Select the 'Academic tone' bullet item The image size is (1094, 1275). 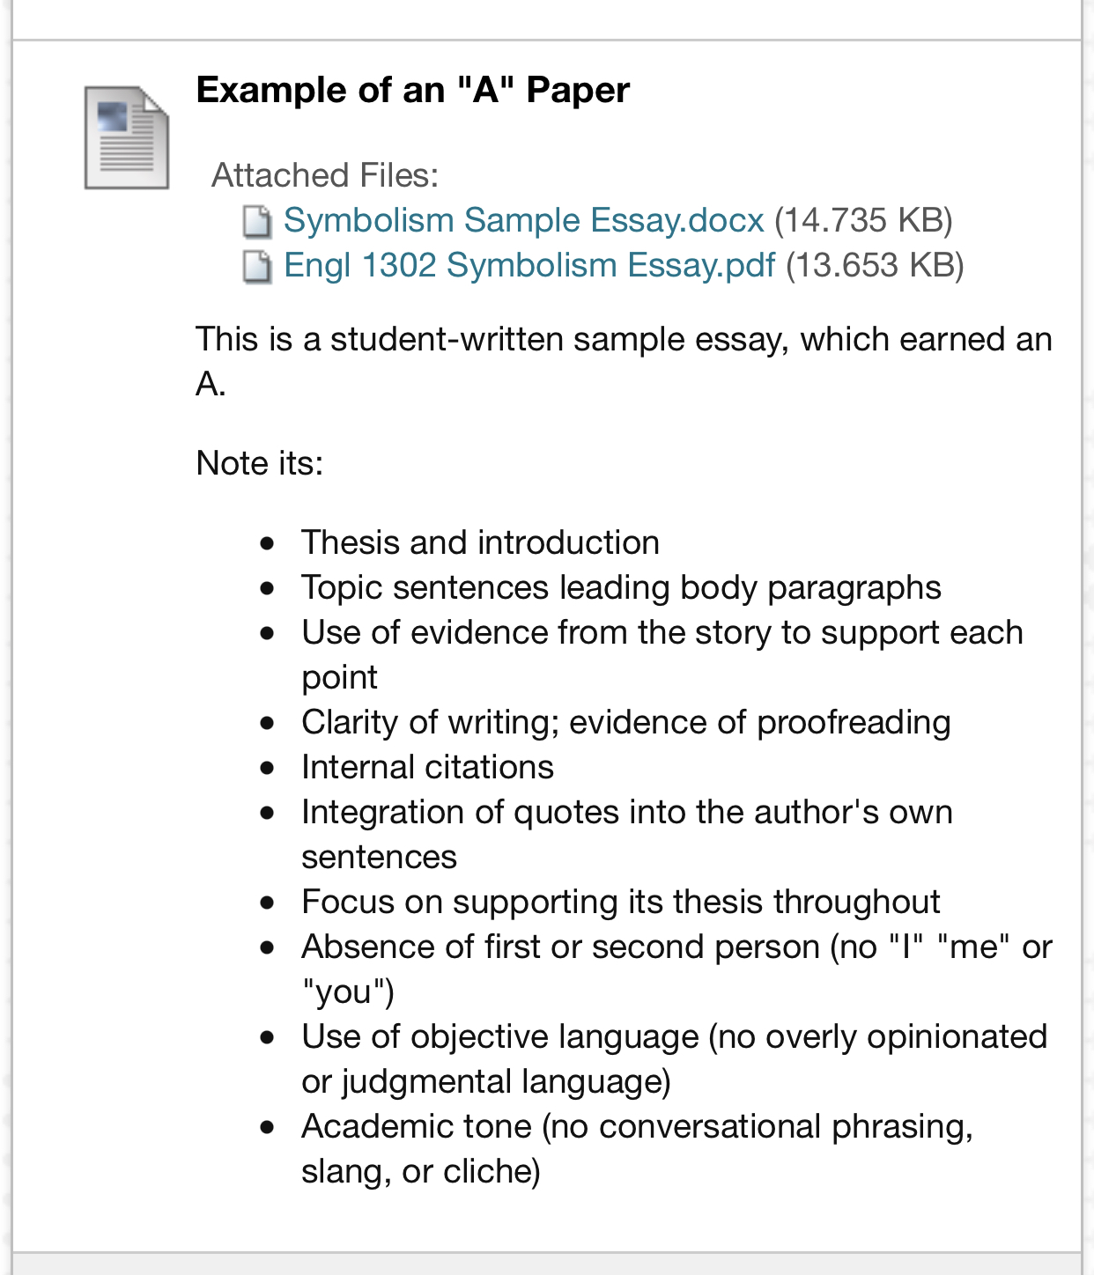click(x=637, y=1126)
